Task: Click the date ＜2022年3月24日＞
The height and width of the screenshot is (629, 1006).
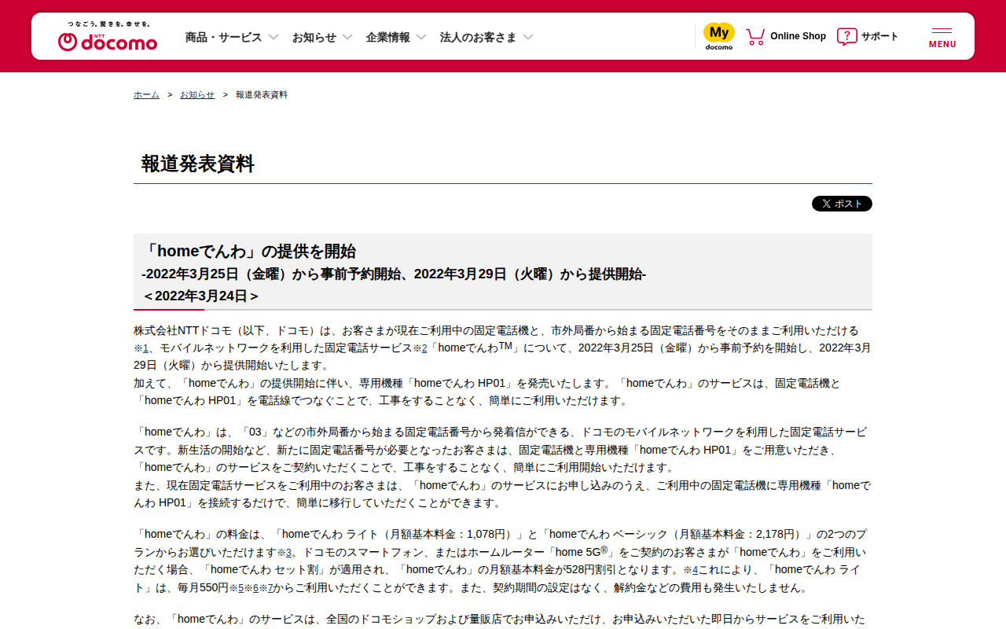Action: point(200,296)
